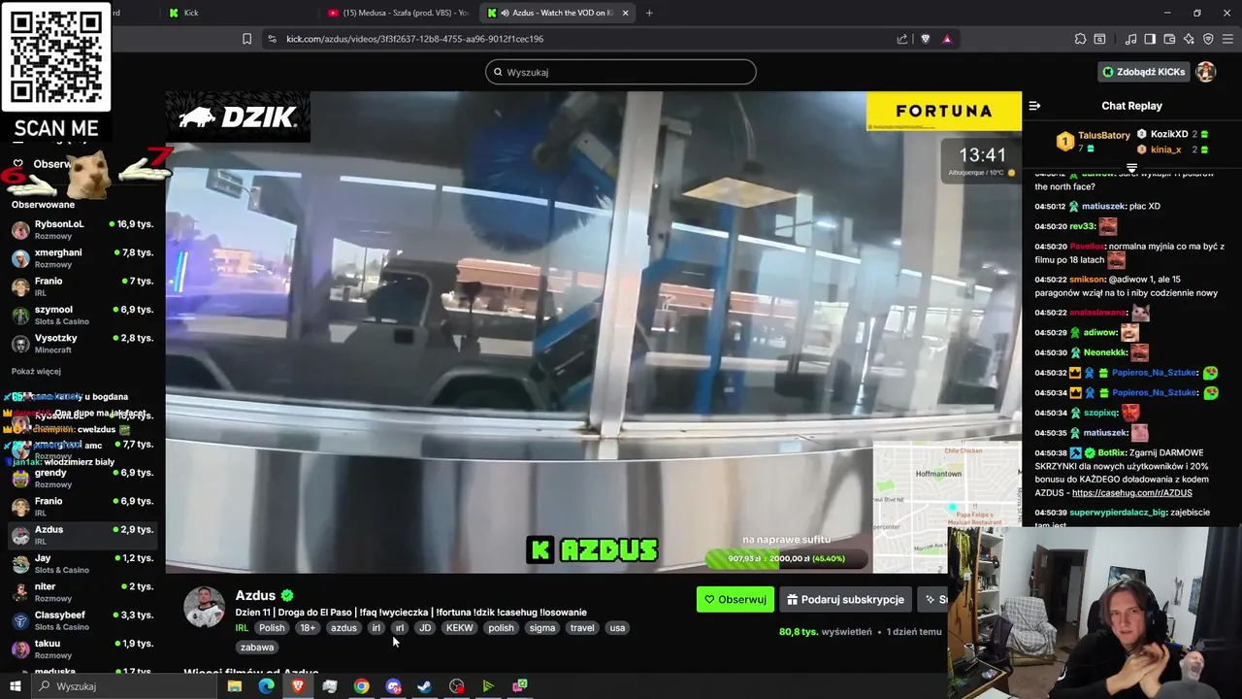Select the 18+ tag

point(308,628)
